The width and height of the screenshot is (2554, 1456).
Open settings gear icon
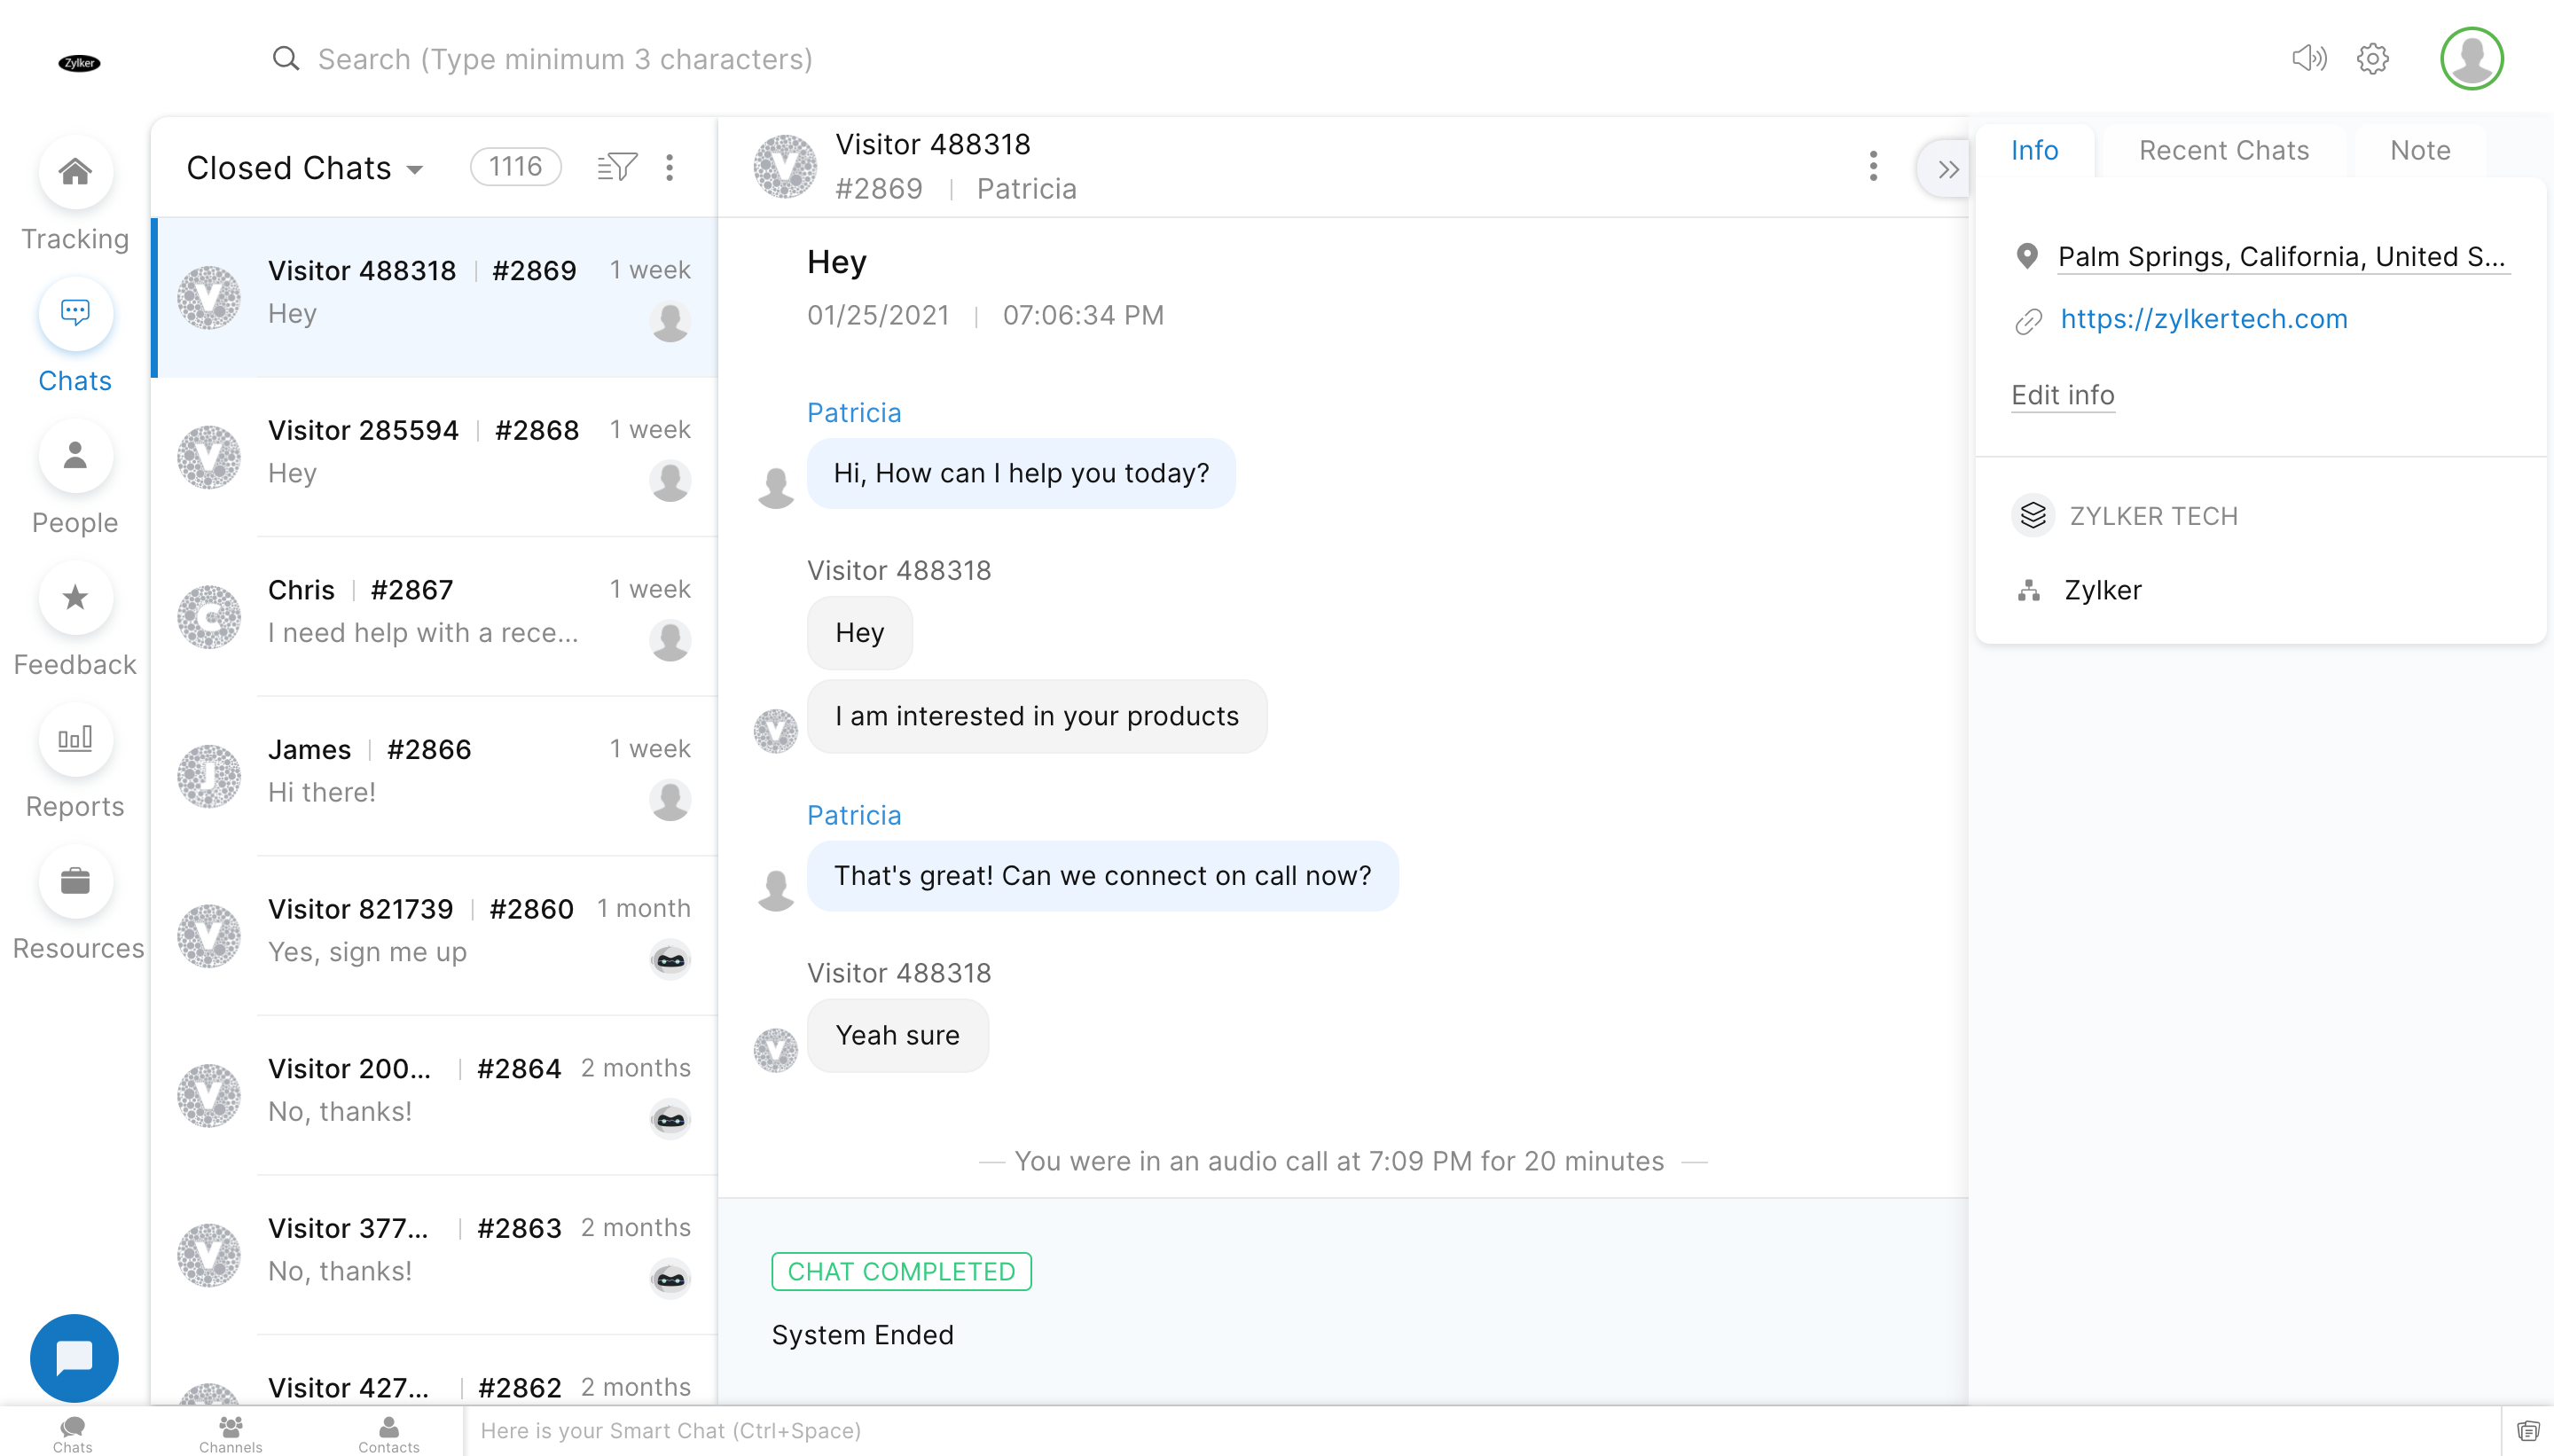tap(2372, 59)
